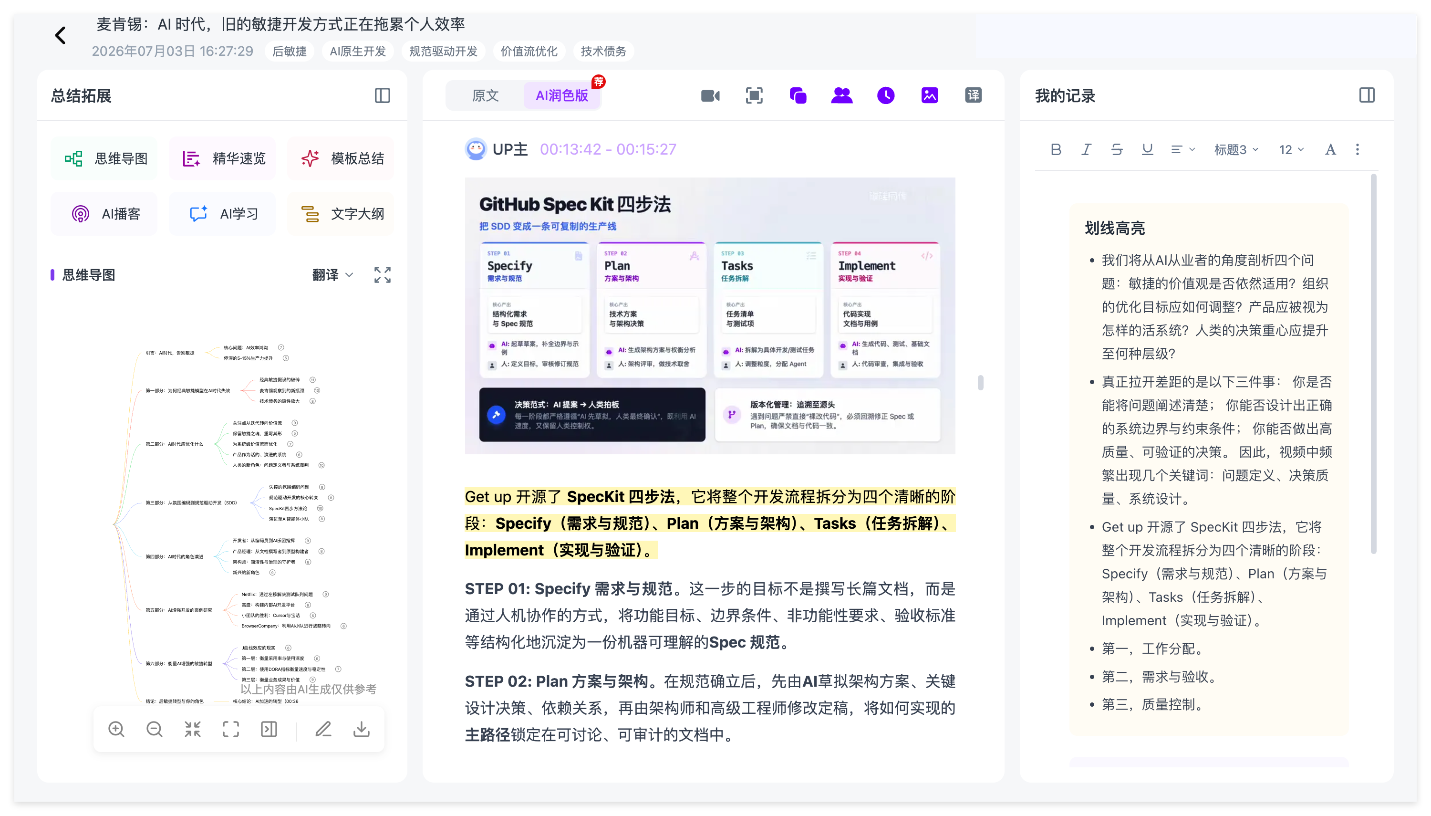
Task: Open the font size 12 dropdown
Action: tap(1291, 150)
